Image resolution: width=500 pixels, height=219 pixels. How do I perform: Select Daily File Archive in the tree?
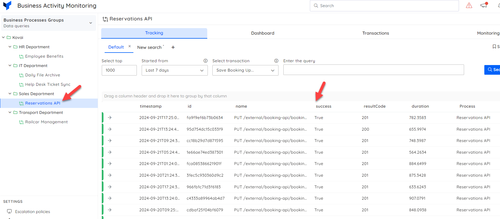click(42, 75)
